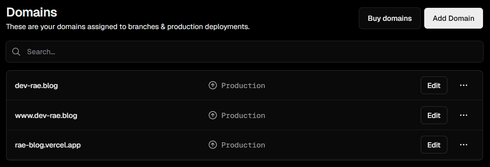490x167 pixels.
Task: Click the Production arrow icon for dev-rae.blog
Action: (213, 85)
